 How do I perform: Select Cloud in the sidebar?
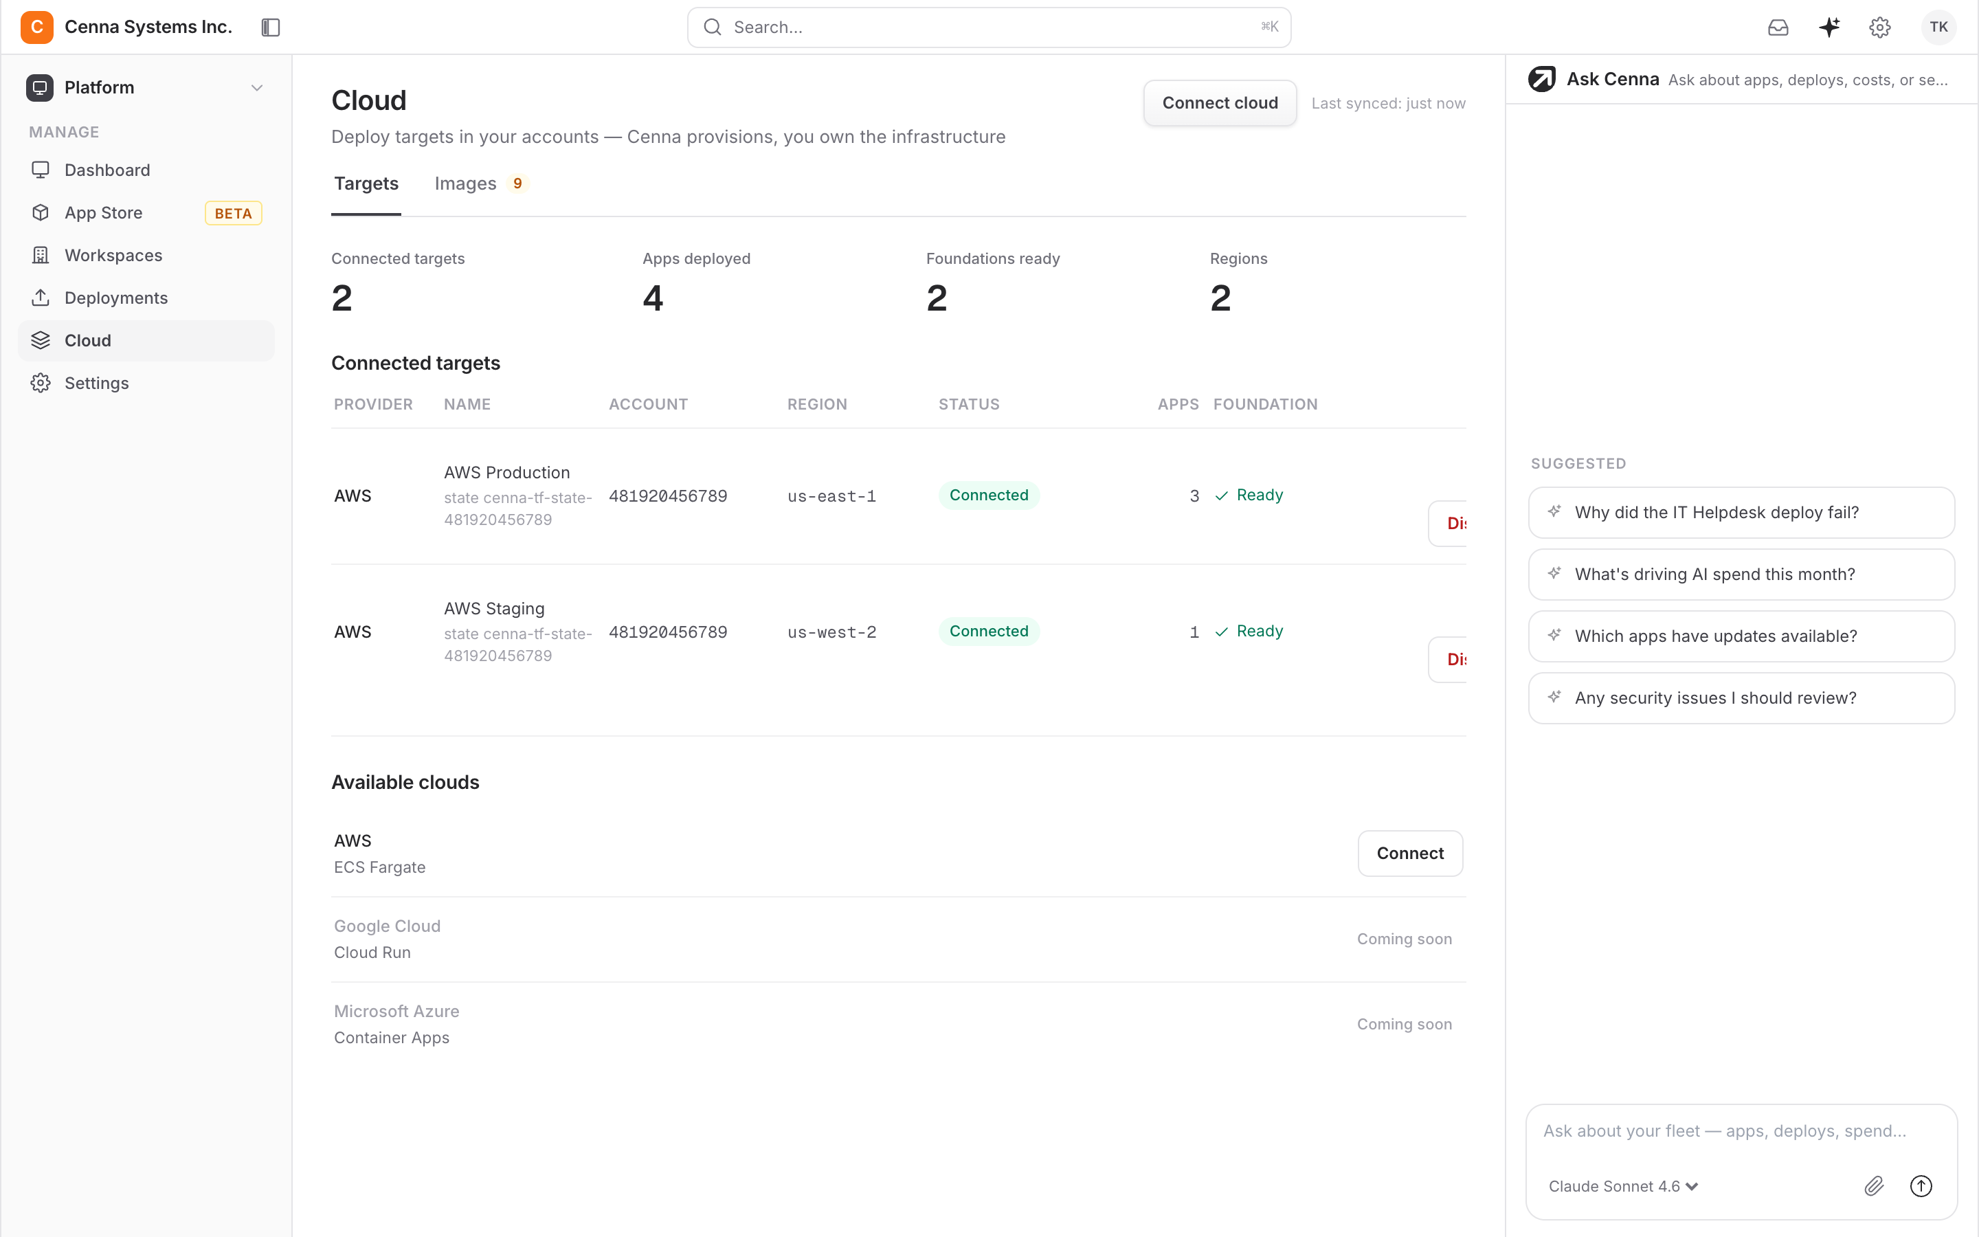click(146, 340)
